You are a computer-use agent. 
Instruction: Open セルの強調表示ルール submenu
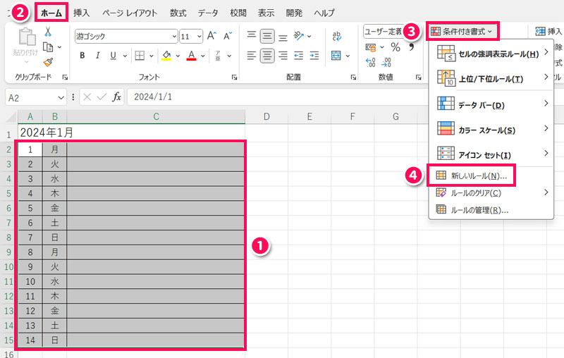pyautogui.click(x=491, y=54)
